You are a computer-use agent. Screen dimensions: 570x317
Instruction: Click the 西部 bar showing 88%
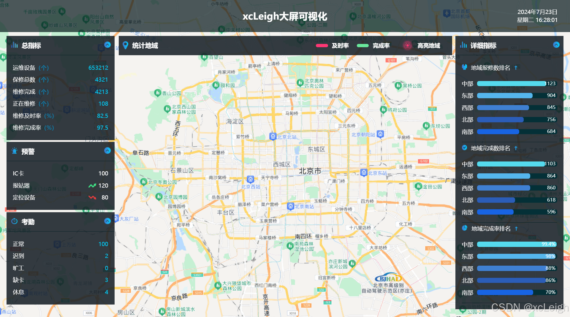tap(517, 268)
